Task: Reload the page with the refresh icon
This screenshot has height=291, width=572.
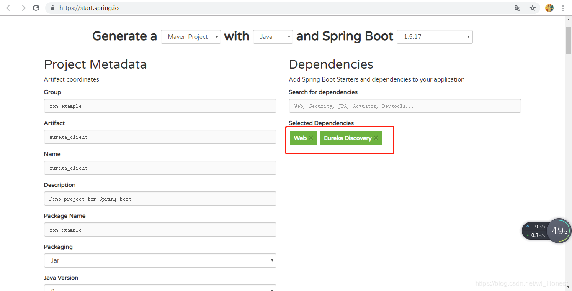Action: click(x=36, y=8)
